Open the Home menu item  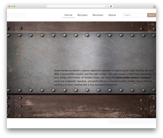(x=68, y=15)
